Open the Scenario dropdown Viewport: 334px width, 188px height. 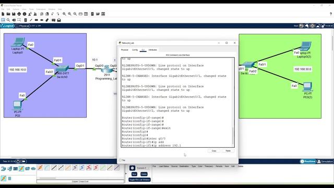[142, 168]
